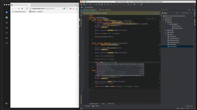
Task: Expand the views folder
Action: tap(166, 34)
